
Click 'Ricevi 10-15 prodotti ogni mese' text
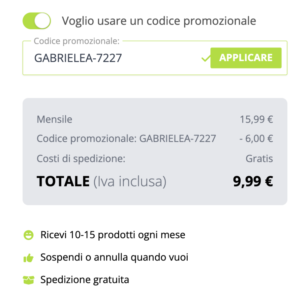[x=113, y=235]
